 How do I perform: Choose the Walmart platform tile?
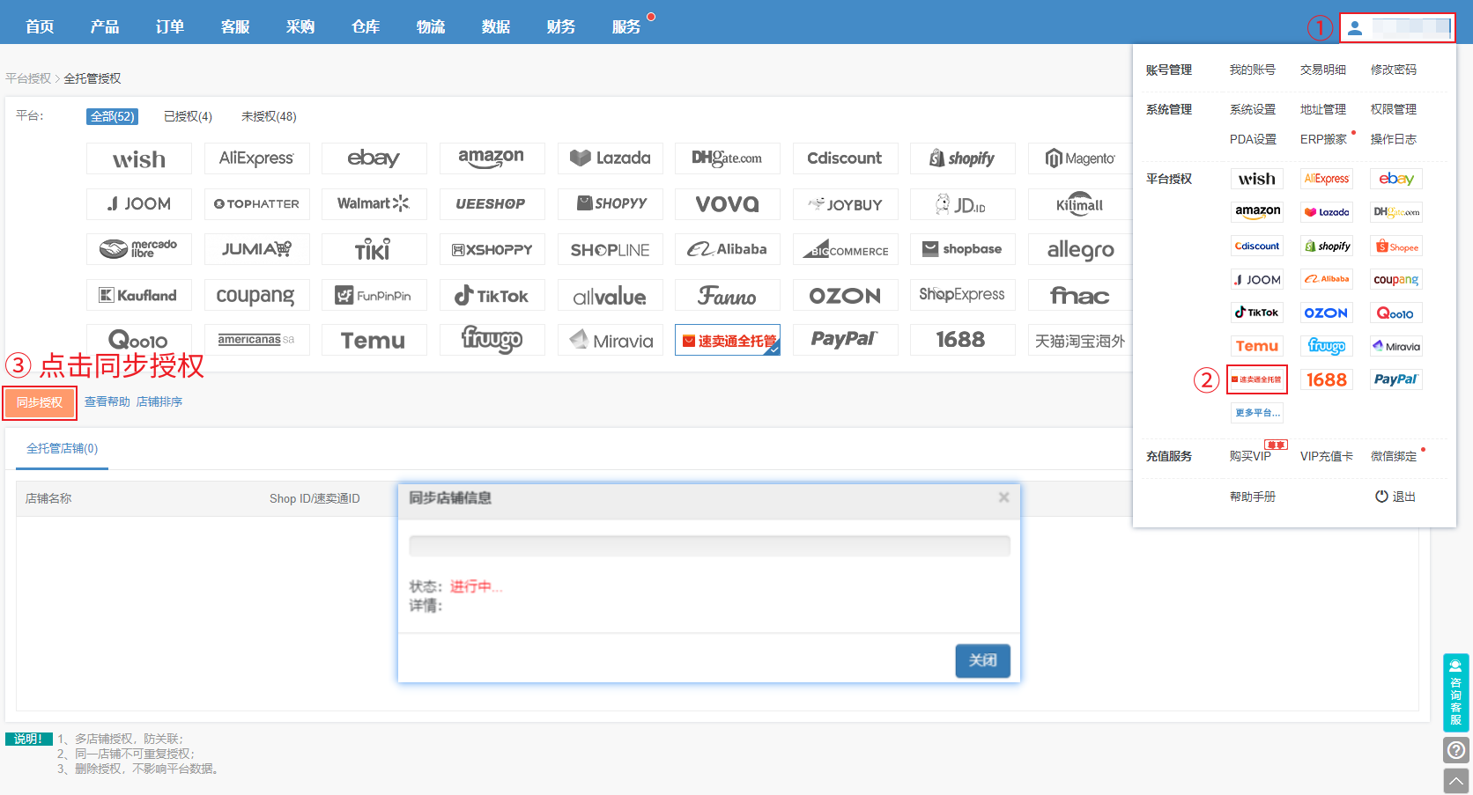374,204
